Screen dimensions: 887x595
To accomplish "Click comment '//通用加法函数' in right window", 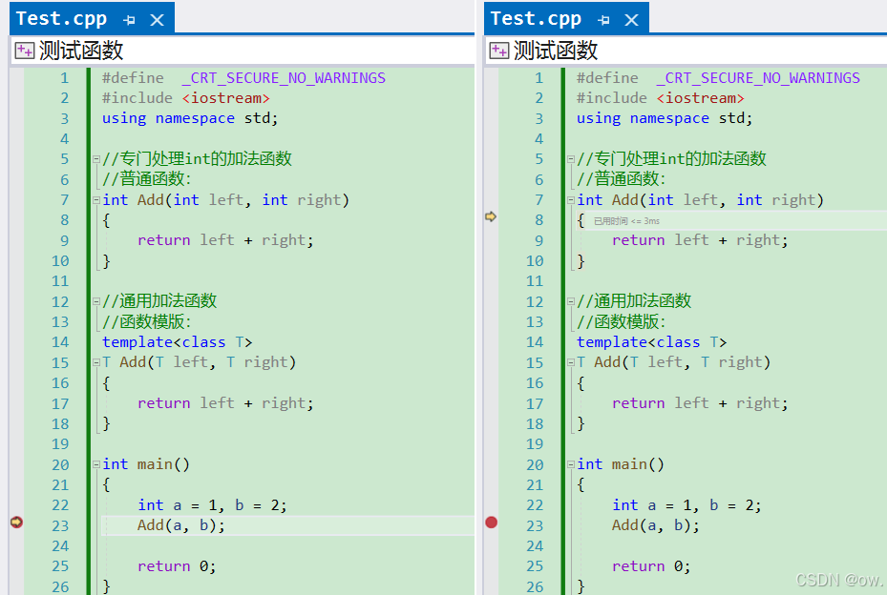I will click(634, 301).
